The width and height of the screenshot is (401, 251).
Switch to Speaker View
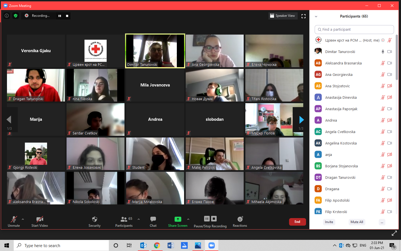(x=283, y=16)
